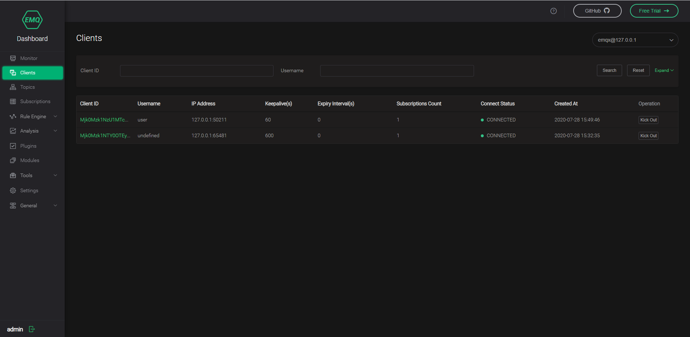Expand the search filter options
This screenshot has height=337, width=690.
click(663, 70)
